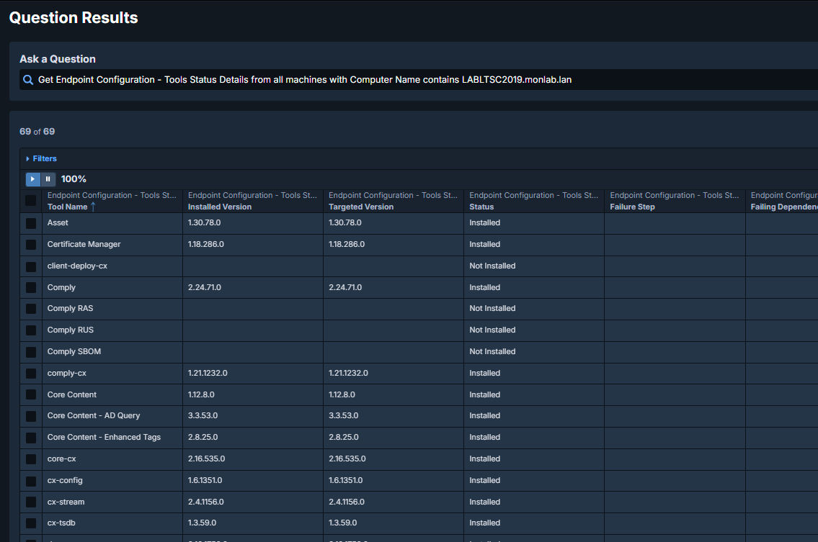Sort by Installed Version column header
Screen dimensions: 818x542
220,207
